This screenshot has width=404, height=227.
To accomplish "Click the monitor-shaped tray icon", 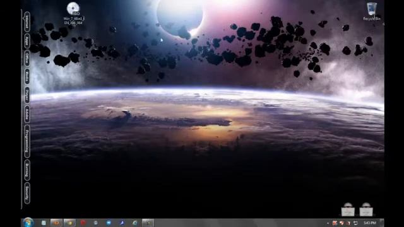I will pyautogui.click(x=355, y=223).
